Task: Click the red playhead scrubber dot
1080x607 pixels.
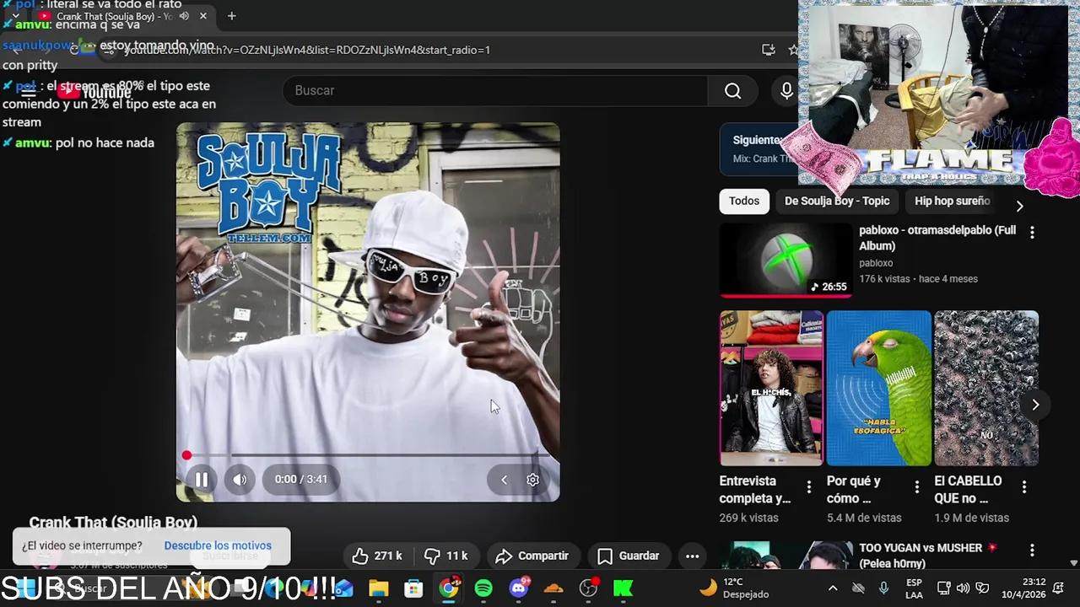Action: click(186, 455)
